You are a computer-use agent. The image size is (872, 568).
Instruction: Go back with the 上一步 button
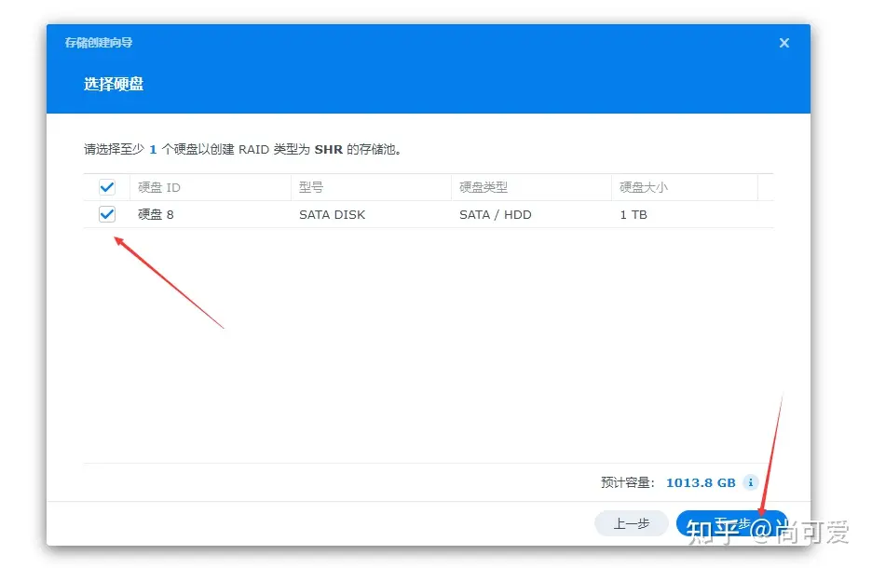point(632,523)
